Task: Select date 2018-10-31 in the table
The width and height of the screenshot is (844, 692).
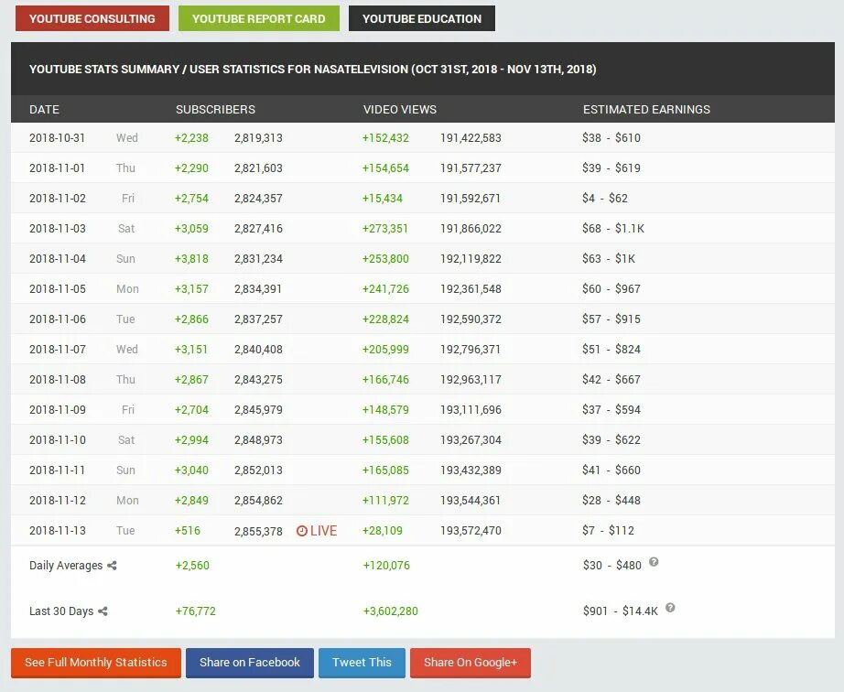Action: pos(57,137)
